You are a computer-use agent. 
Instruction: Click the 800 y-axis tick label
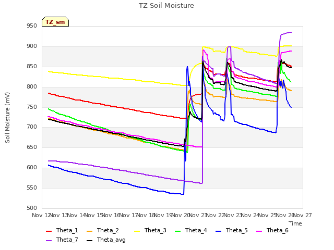click(32, 87)
